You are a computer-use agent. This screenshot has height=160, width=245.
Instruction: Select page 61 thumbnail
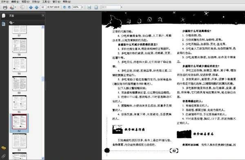pyautogui.click(x=20, y=103)
